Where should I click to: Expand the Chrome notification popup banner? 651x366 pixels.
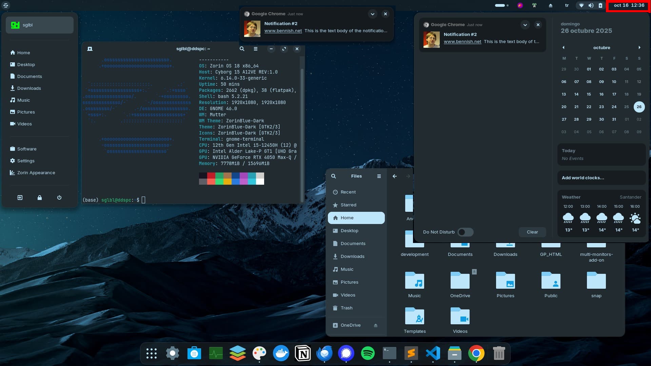pos(372,14)
